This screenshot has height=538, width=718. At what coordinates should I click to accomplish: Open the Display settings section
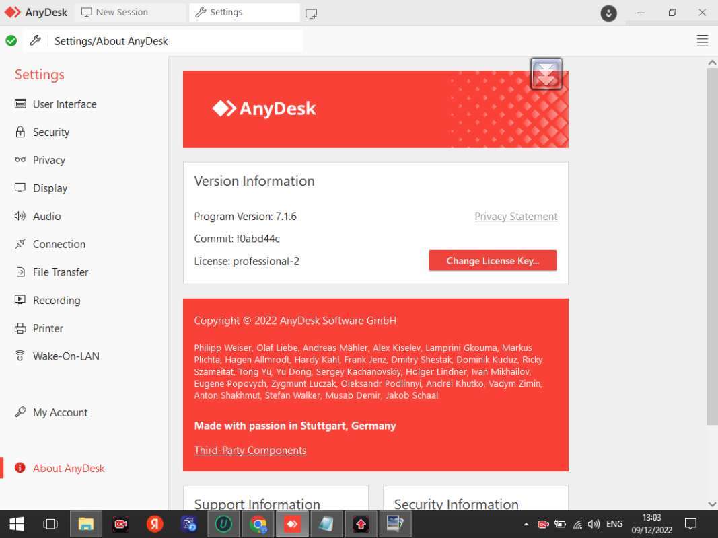pyautogui.click(x=50, y=188)
